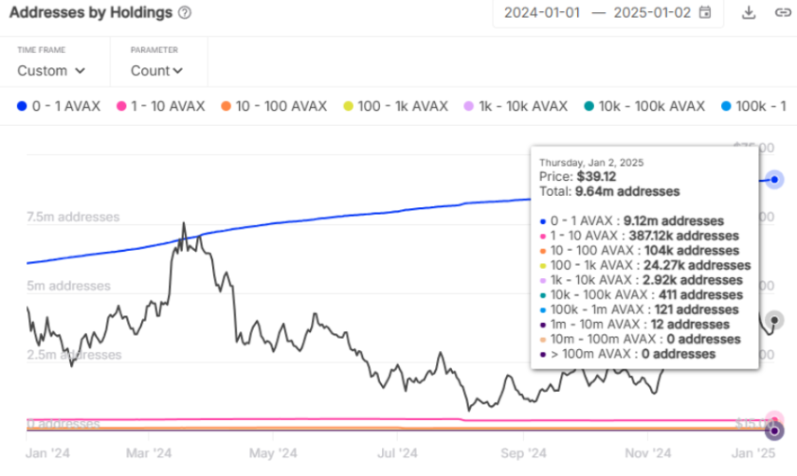Screen dimensions: 797x476
Task: Click the gray price line endpoint marker
Action: (774, 320)
